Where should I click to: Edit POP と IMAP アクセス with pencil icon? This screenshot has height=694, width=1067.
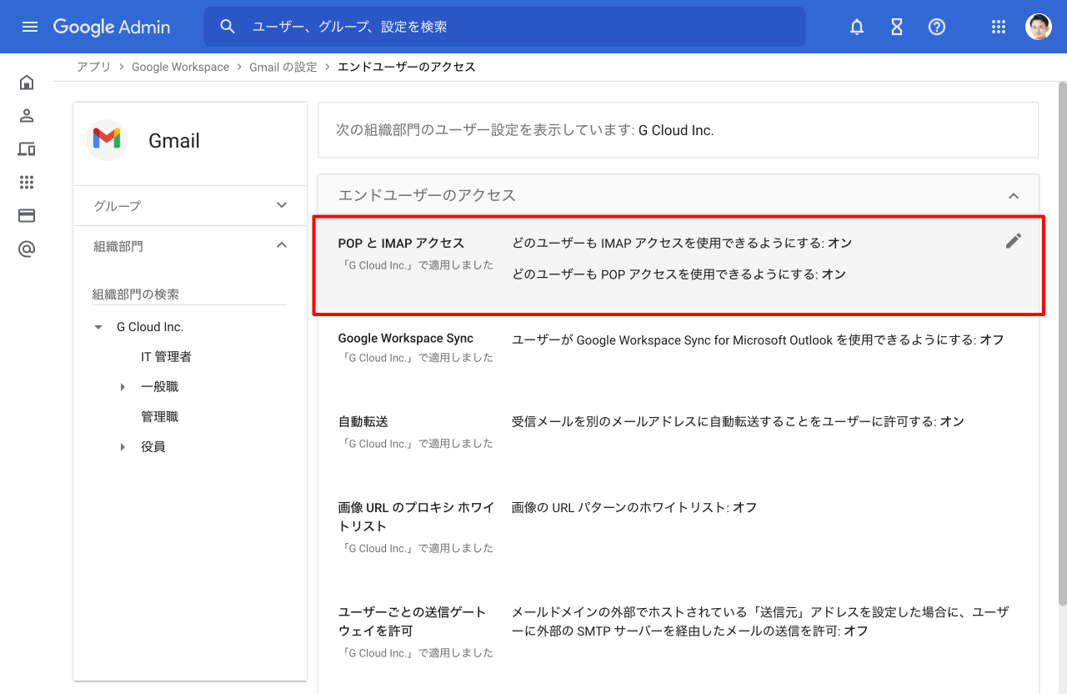coord(1014,241)
